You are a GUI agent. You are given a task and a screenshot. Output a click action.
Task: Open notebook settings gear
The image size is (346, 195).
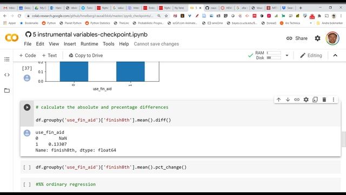(x=317, y=38)
